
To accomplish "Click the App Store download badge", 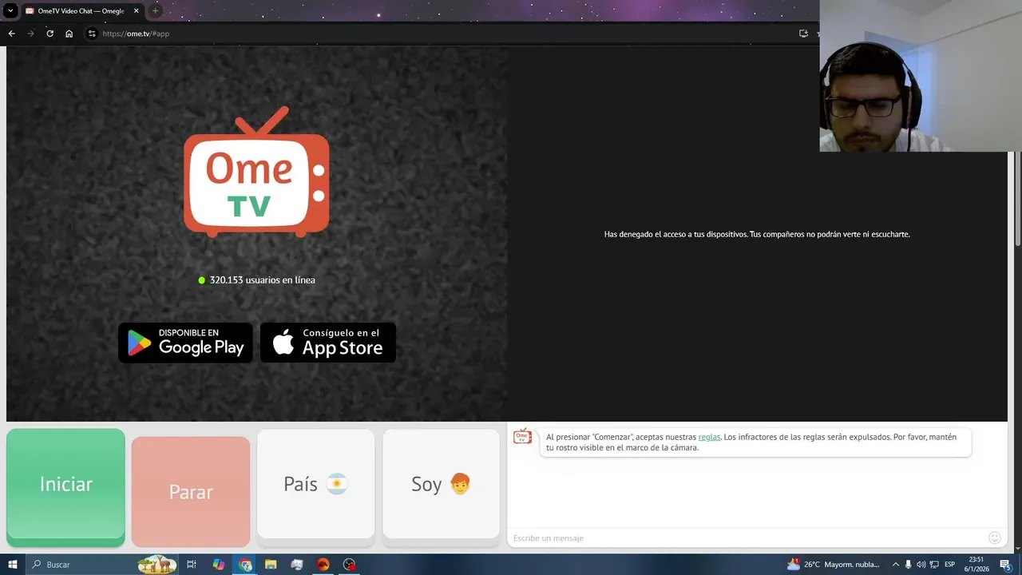I will [x=328, y=343].
